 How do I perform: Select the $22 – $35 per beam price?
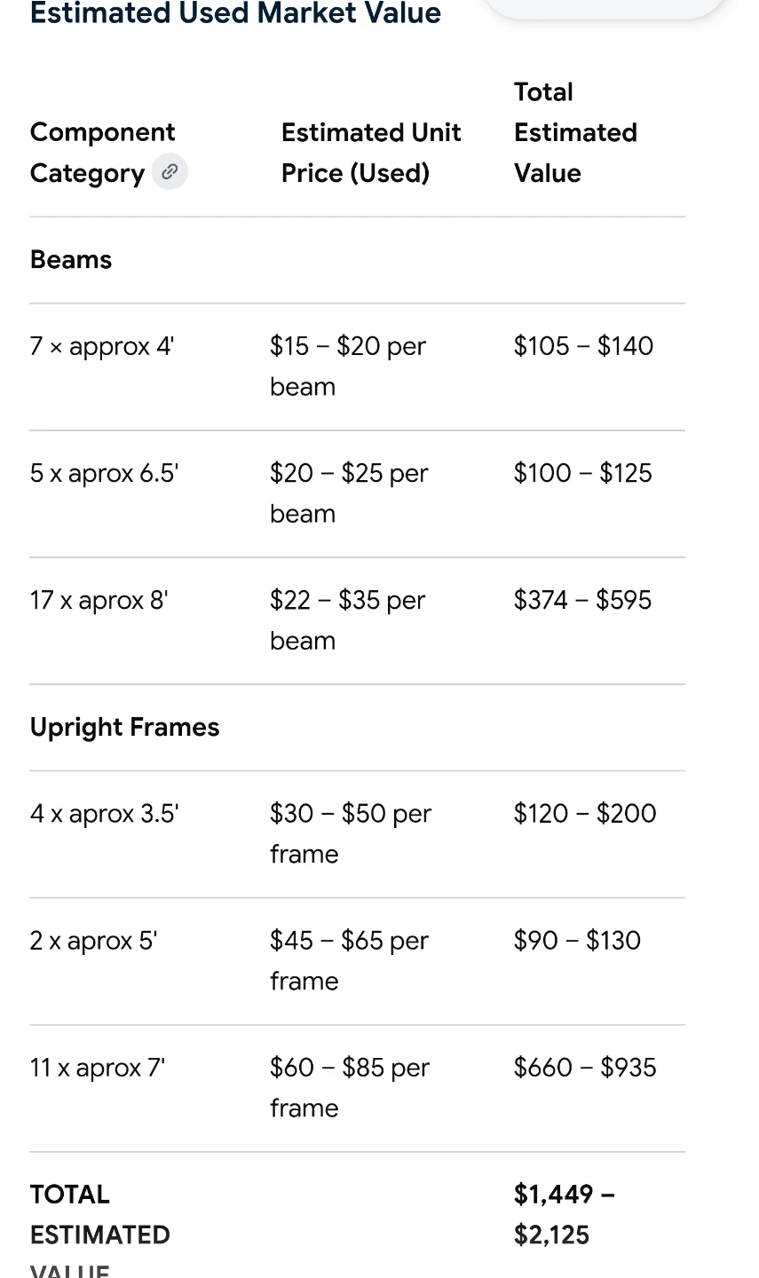pos(348,620)
